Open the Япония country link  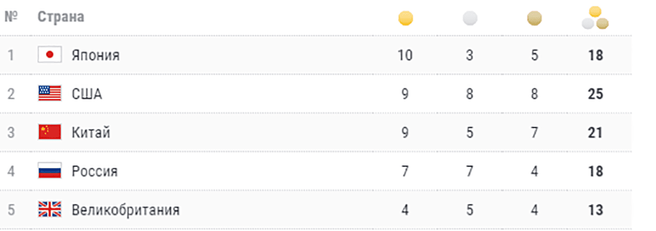point(96,55)
